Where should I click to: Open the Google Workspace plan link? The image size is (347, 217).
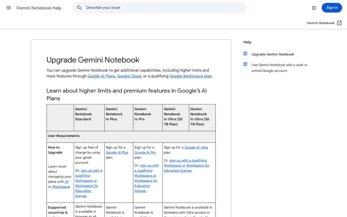click(x=190, y=76)
